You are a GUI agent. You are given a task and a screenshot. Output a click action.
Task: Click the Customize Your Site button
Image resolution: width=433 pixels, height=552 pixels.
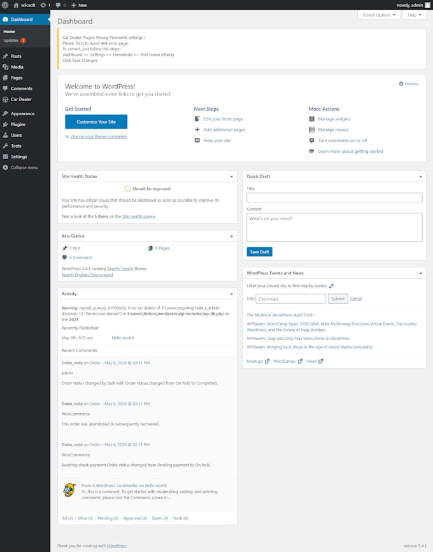click(x=96, y=122)
